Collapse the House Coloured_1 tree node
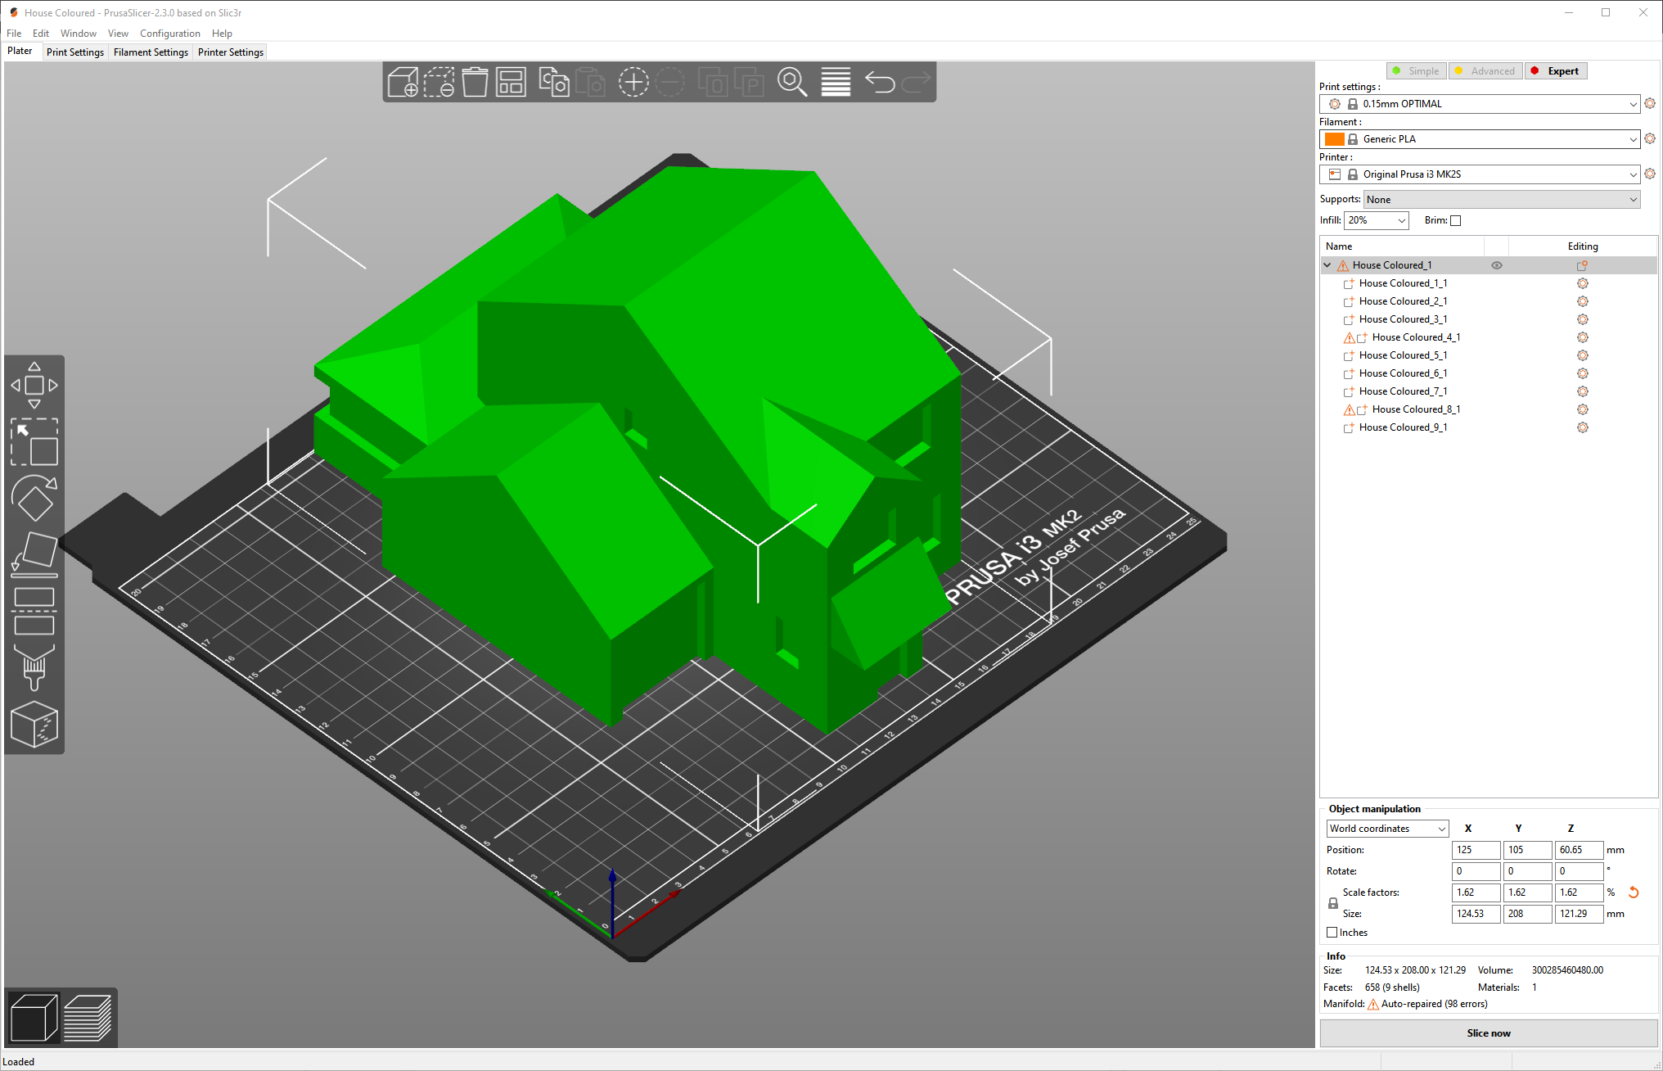Image resolution: width=1663 pixels, height=1071 pixels. pyautogui.click(x=1327, y=265)
